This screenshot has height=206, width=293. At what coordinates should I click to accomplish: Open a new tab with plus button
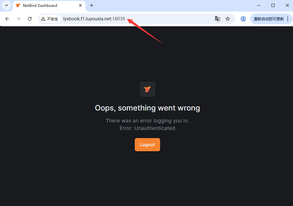click(92, 5)
